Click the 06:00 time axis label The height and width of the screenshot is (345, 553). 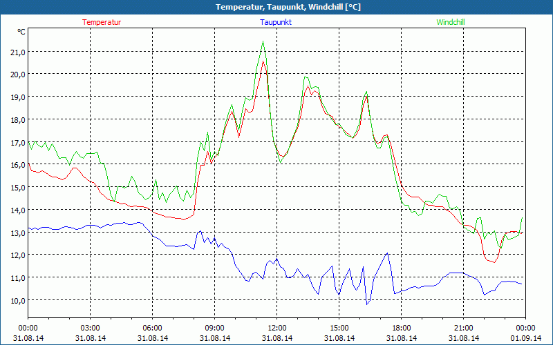tap(152, 328)
